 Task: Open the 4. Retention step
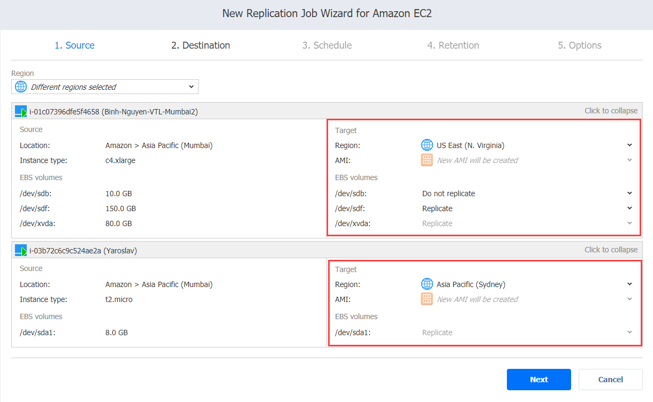point(453,45)
